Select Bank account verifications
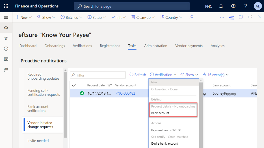Viewport: 264px width, 148px height. [43, 109]
